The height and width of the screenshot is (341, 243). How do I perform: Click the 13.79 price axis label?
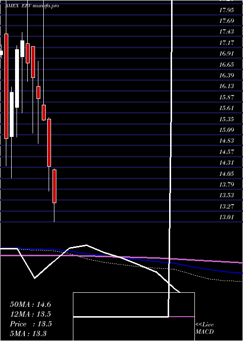click(x=226, y=185)
